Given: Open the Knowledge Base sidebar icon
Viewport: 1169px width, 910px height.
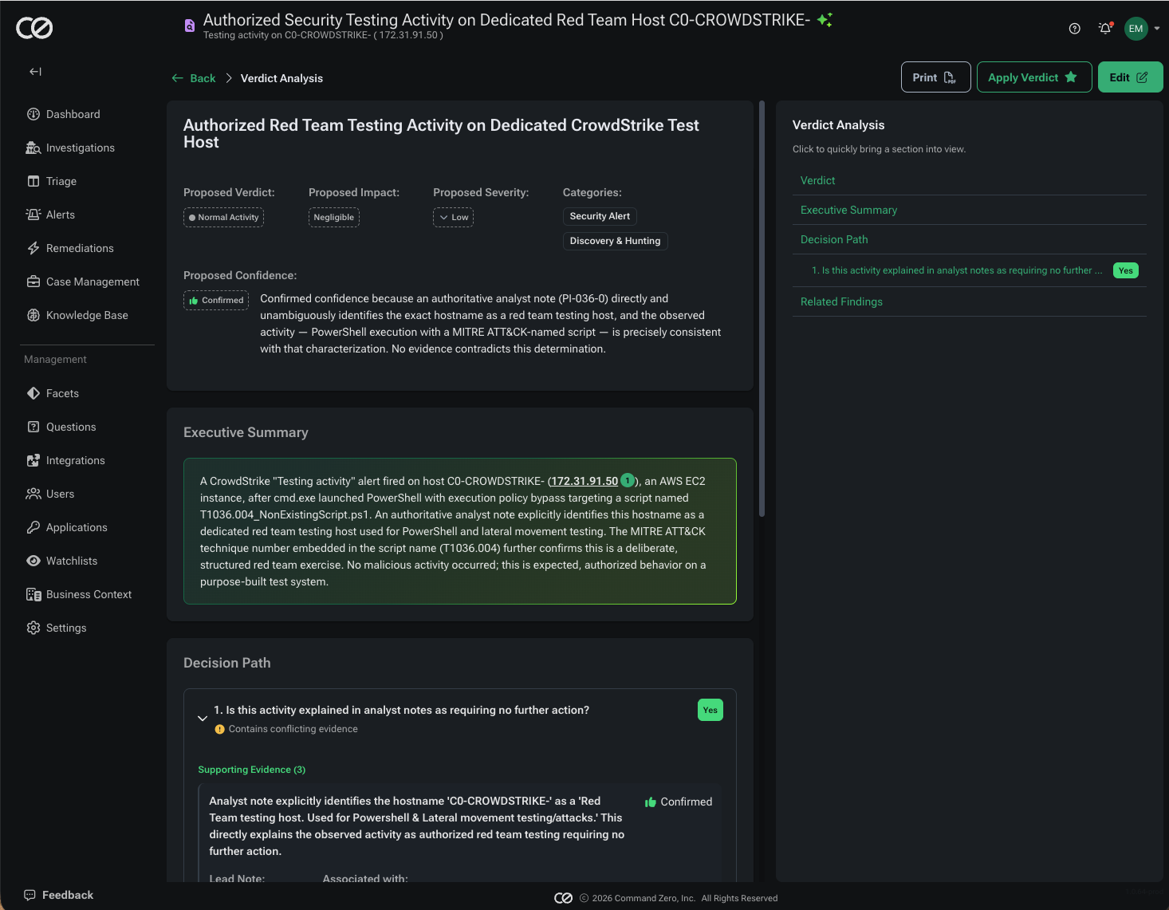Looking at the screenshot, I should [x=33, y=315].
